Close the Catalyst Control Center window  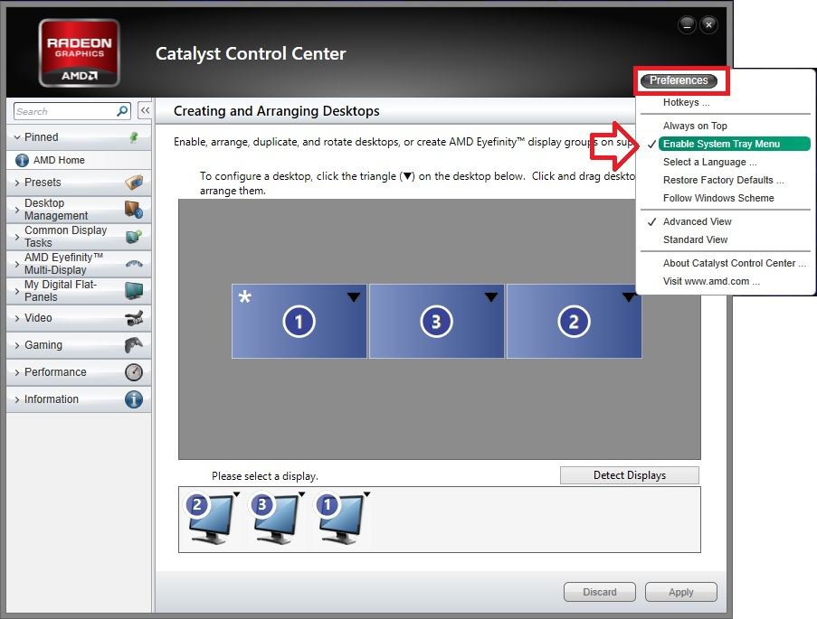click(709, 24)
